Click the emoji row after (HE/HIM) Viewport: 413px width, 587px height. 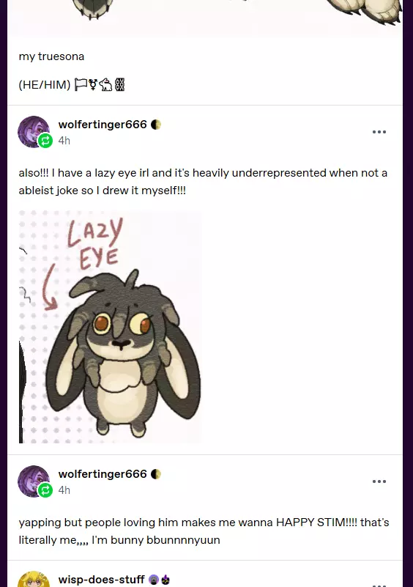tap(99, 84)
